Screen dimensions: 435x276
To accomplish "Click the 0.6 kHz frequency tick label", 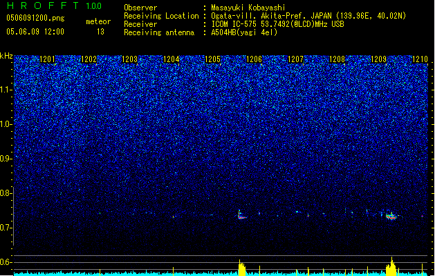I will (6, 262).
